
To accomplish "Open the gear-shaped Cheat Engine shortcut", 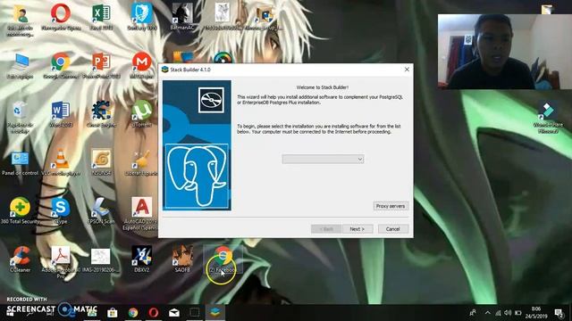I will click(x=101, y=114).
